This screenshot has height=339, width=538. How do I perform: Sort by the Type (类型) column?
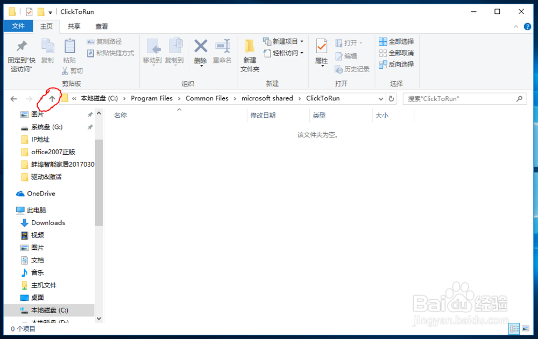(x=319, y=116)
